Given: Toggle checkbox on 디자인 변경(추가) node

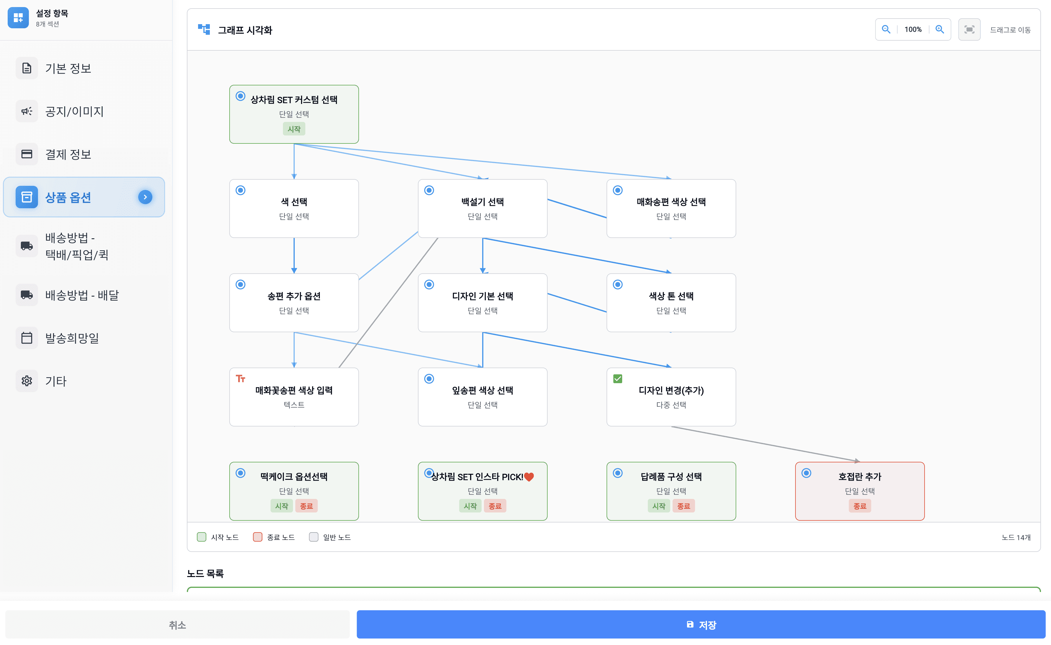Looking at the screenshot, I should [617, 378].
